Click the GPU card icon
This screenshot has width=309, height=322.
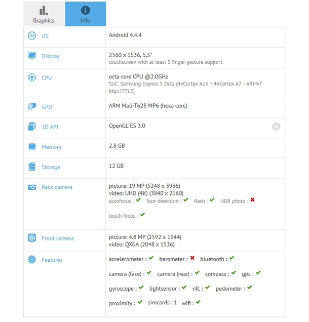32,106
